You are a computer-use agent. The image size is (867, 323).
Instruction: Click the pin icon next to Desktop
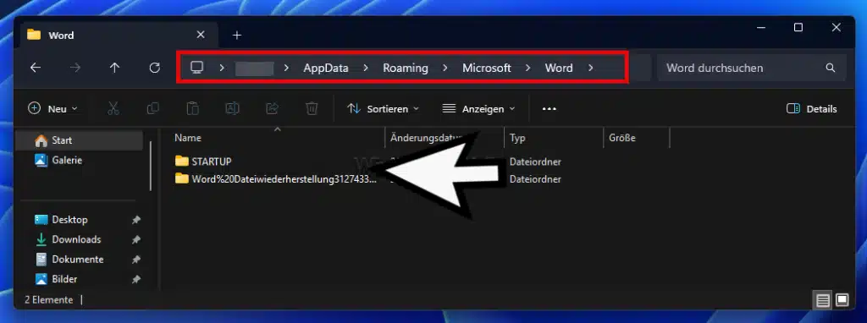[136, 221]
